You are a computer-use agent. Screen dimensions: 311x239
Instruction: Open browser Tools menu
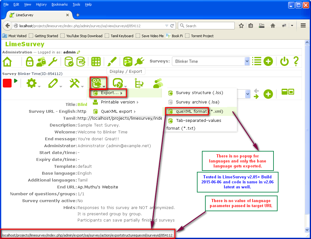[x=76, y=4]
